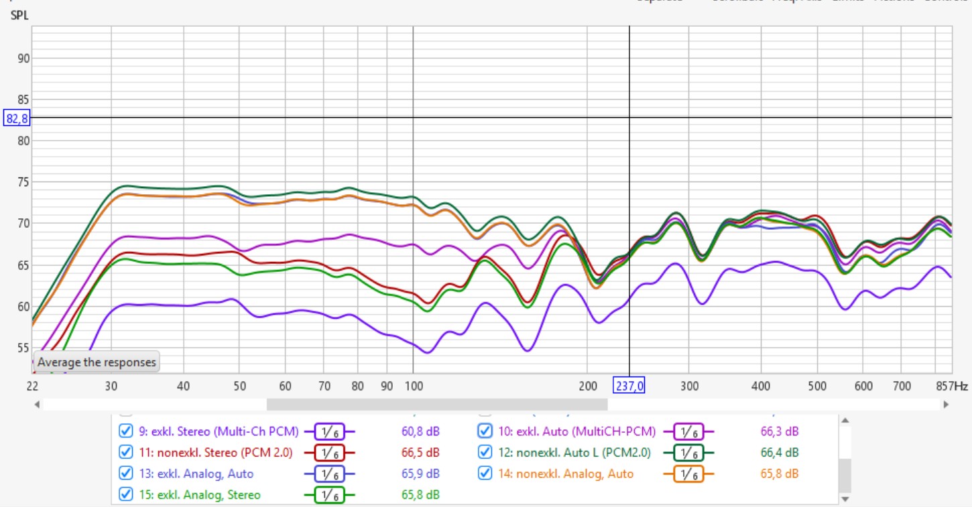Screen dimensions: 972x507
Task: Uncheck the 12: nonexkl. Auto L (PCM2.0) trace
Action: (485, 452)
